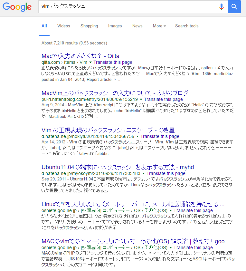This screenshot has height=271, width=246.
Task: Open the MacVim backslash input blog result
Action: pos(115,93)
